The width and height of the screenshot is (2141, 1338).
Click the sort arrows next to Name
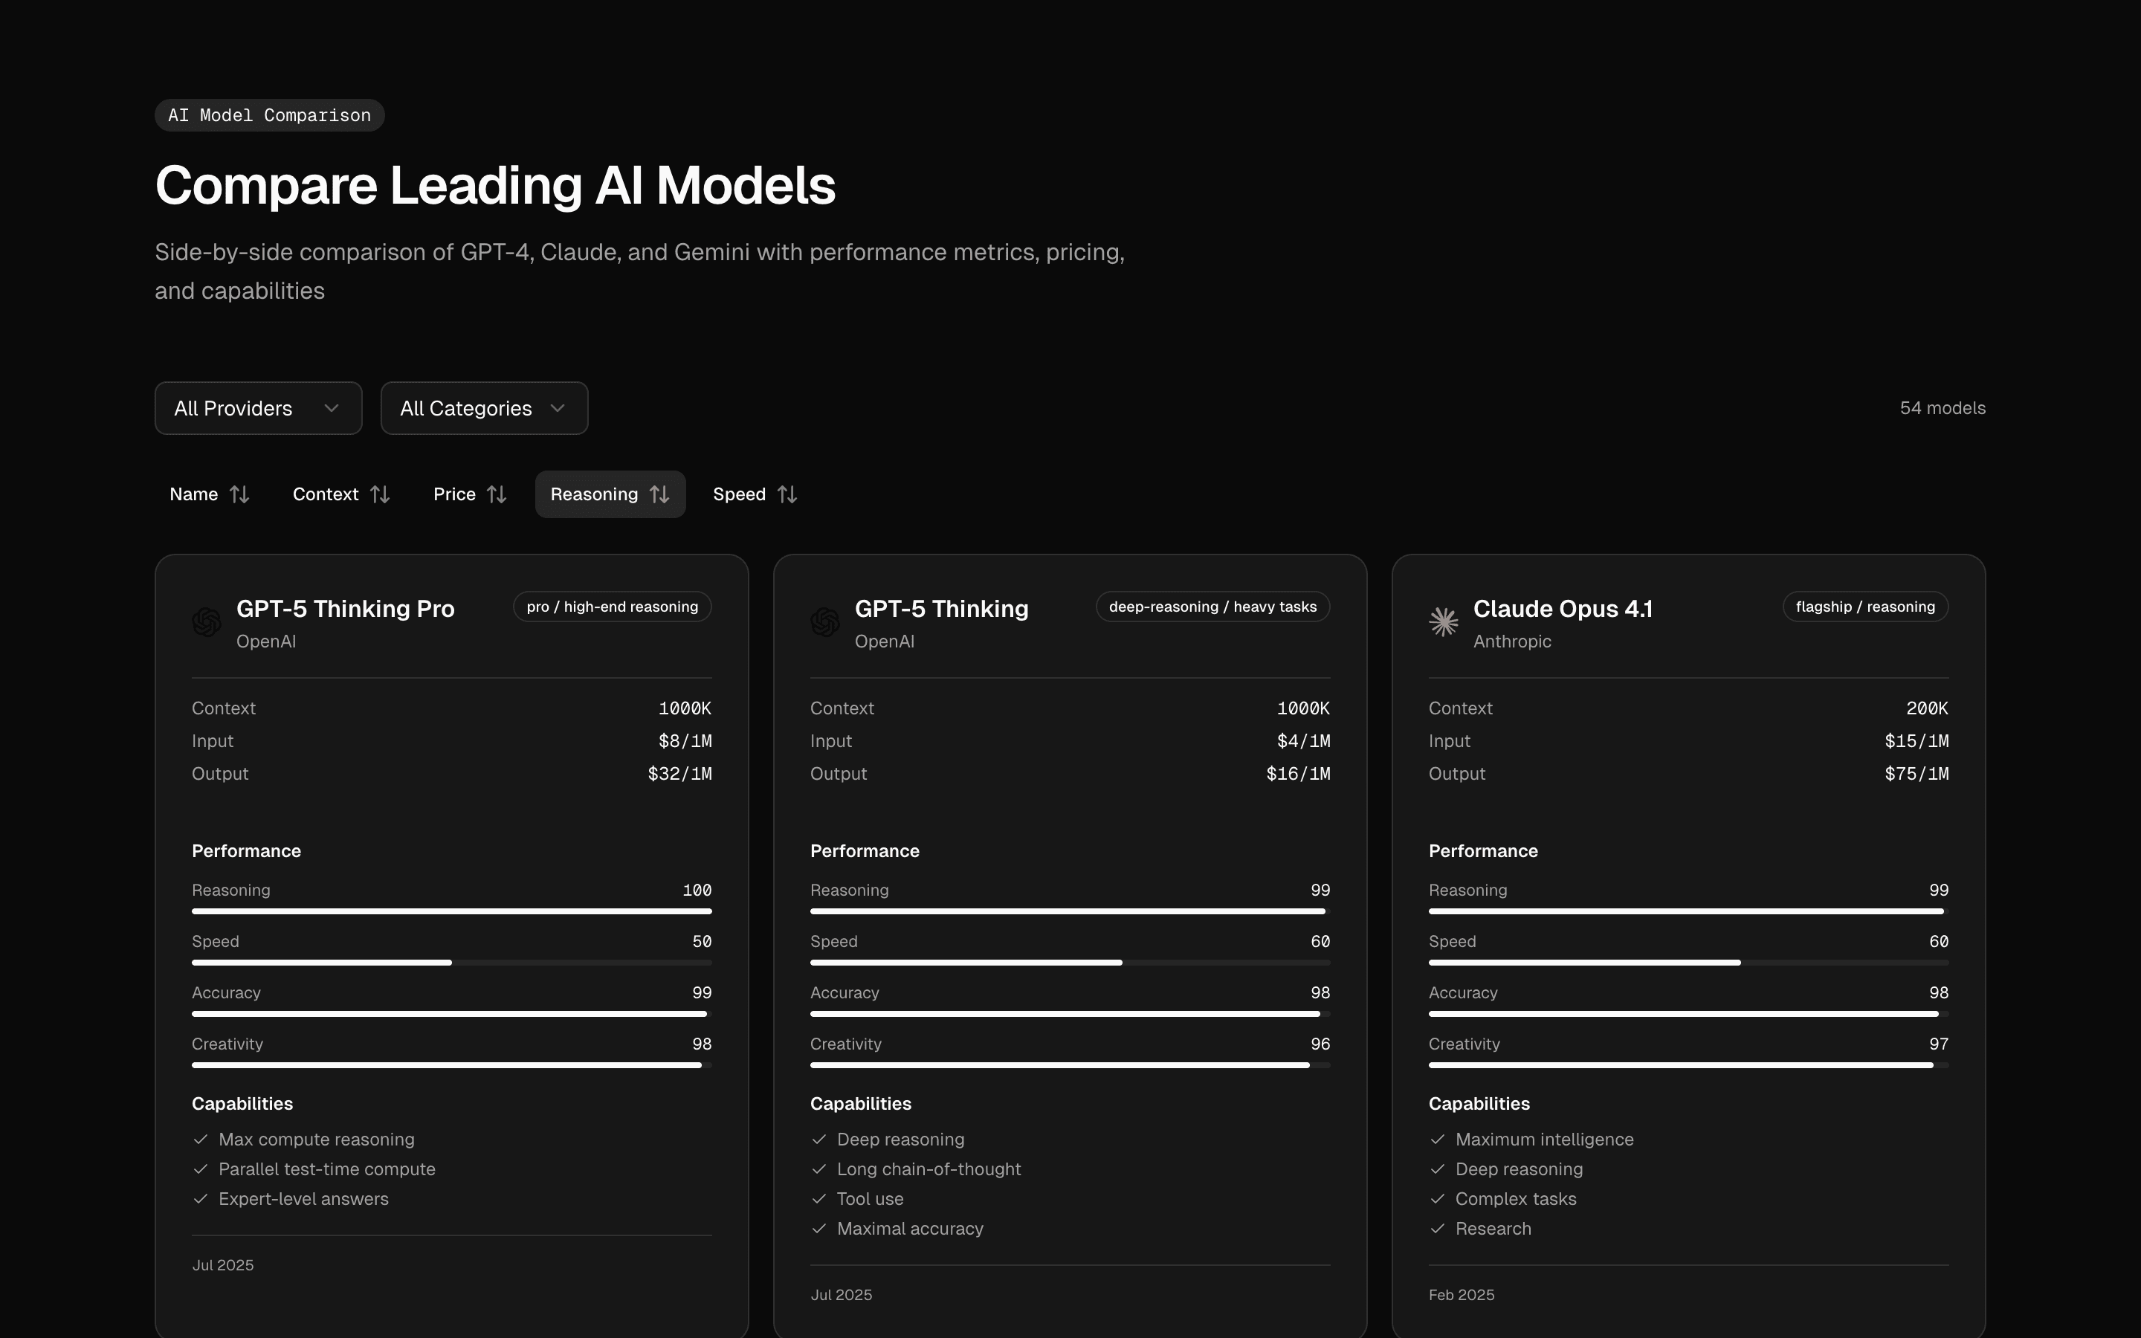(239, 494)
